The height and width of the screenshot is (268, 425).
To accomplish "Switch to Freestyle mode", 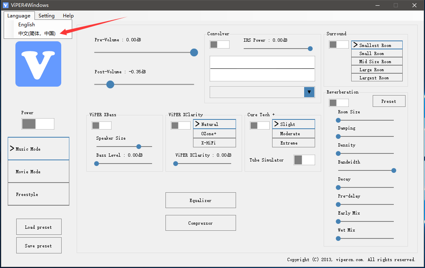I will 39,194.
